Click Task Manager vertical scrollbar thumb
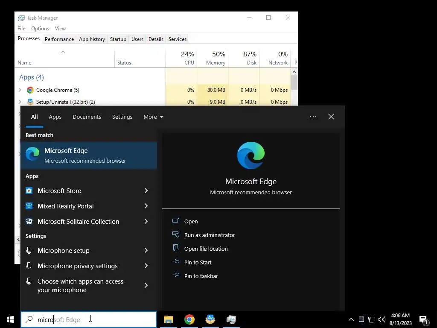 coord(294,82)
